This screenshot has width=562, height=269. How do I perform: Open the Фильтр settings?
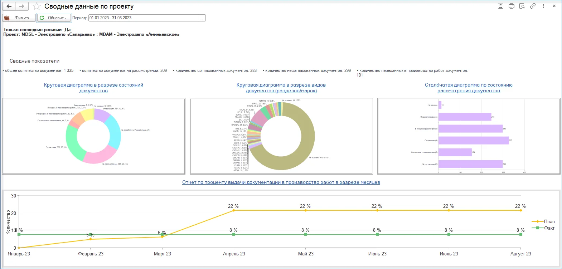[19, 18]
